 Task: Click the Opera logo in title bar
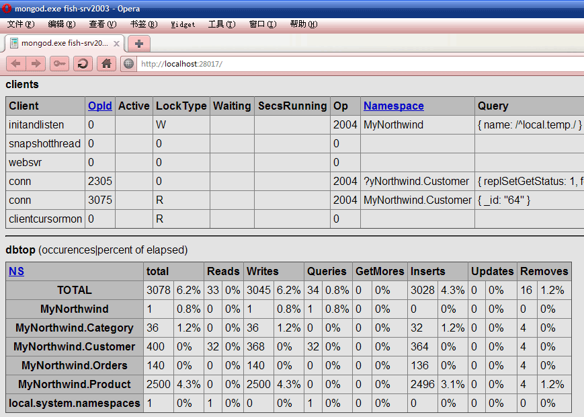click(7, 8)
